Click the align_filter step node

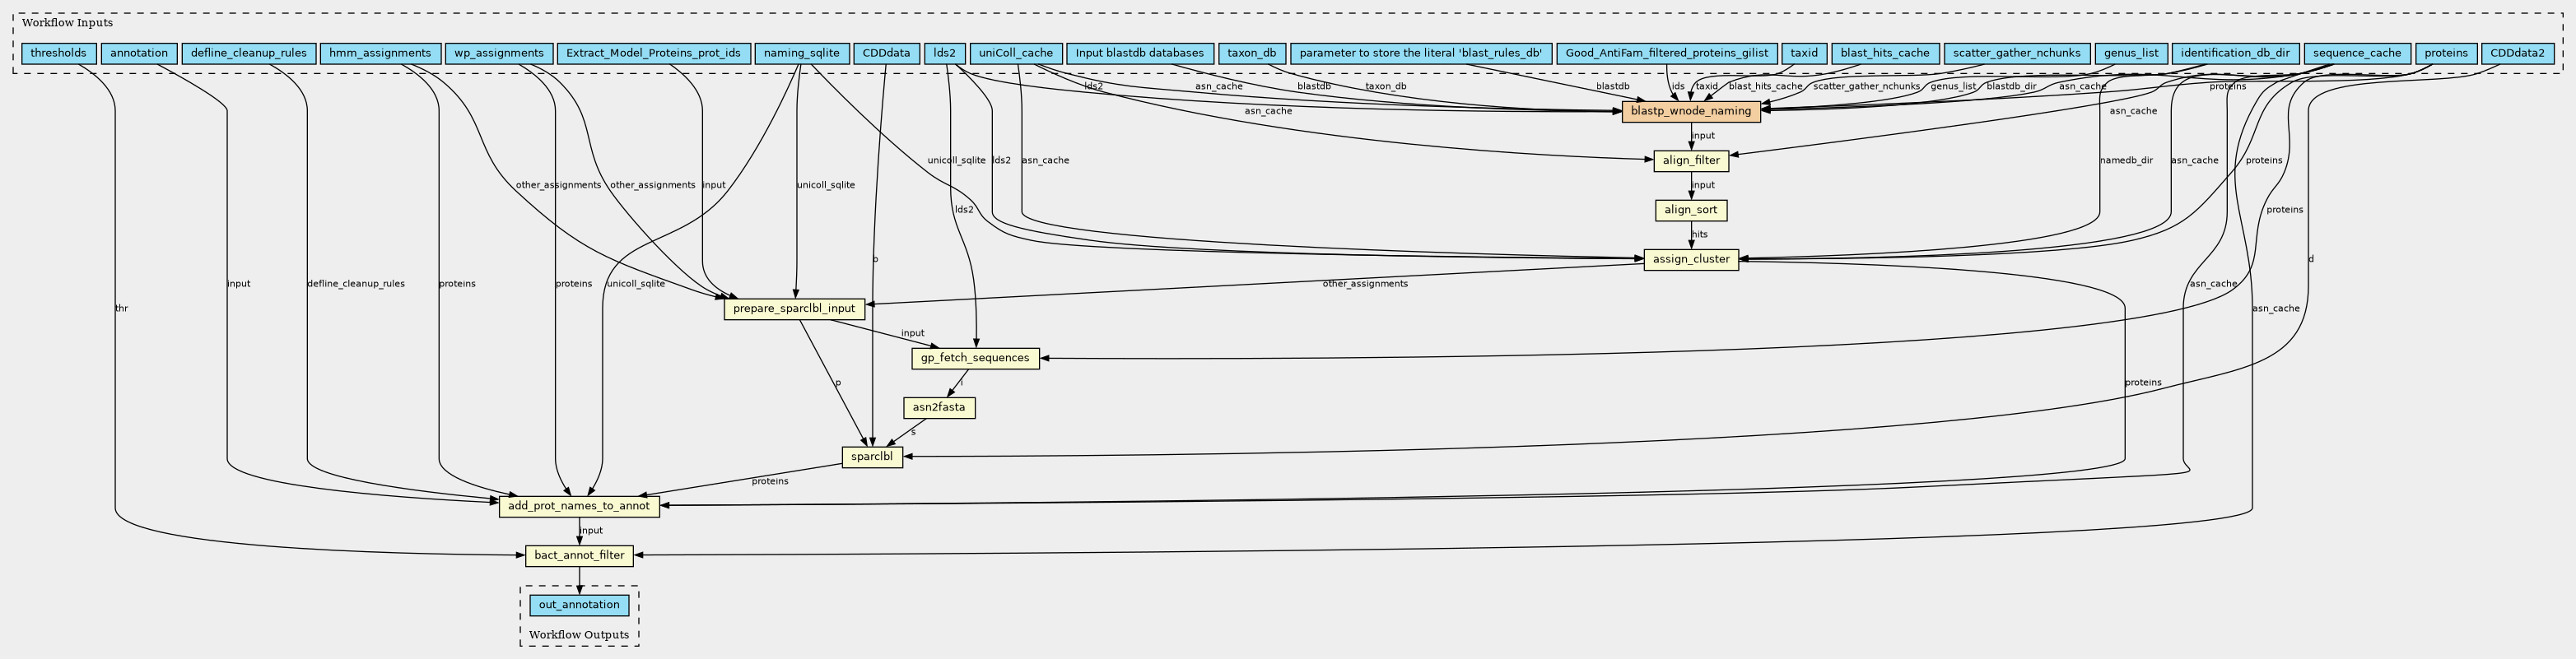tap(1691, 160)
